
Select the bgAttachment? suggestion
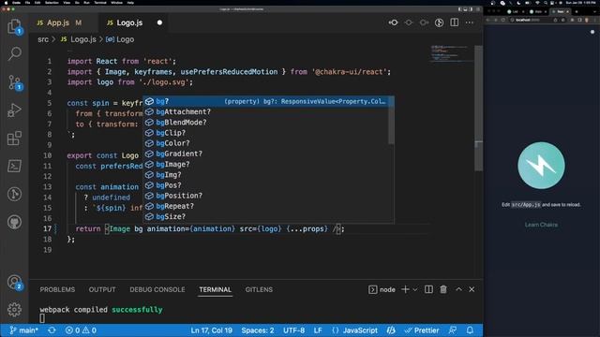point(265,112)
